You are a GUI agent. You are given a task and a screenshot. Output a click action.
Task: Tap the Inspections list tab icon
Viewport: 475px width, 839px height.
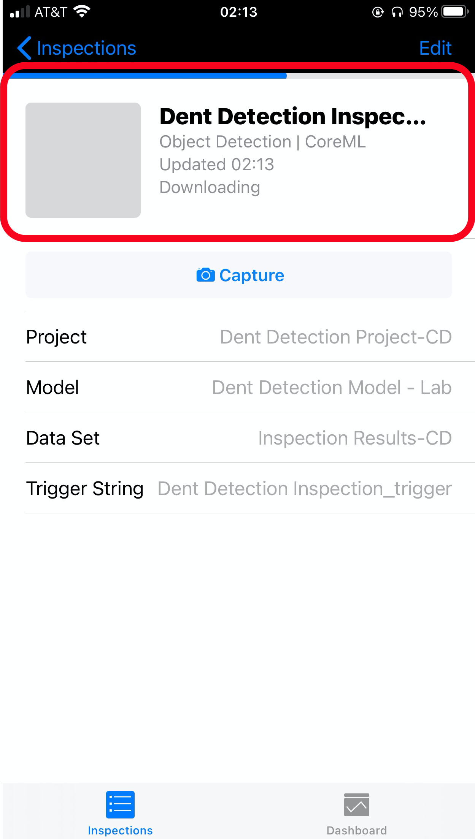[120, 805]
